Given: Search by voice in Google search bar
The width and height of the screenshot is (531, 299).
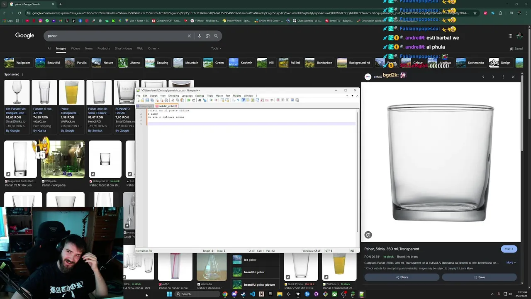Looking at the screenshot, I should (200, 36).
